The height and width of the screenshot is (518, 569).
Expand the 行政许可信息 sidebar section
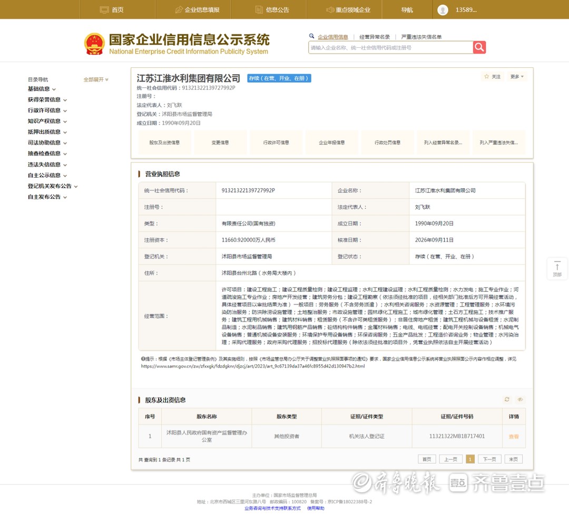click(x=47, y=110)
